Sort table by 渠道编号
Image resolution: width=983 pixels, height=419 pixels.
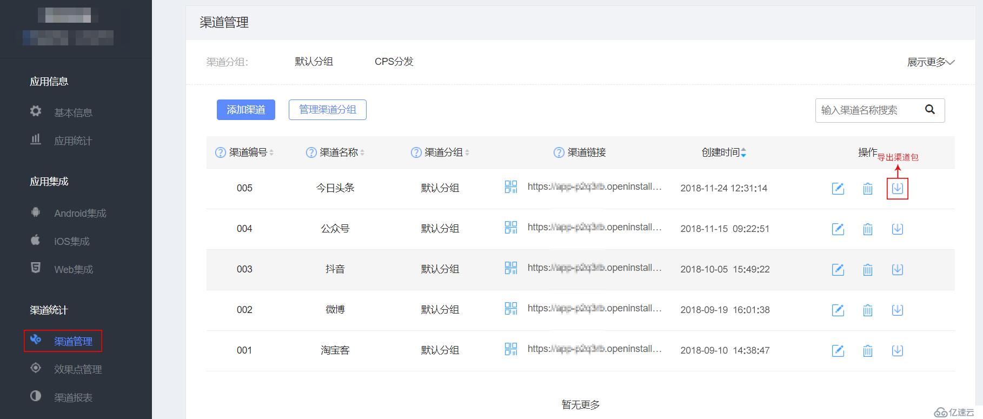click(271, 152)
